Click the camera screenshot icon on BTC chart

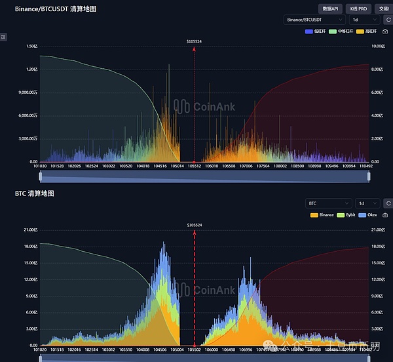385,214
